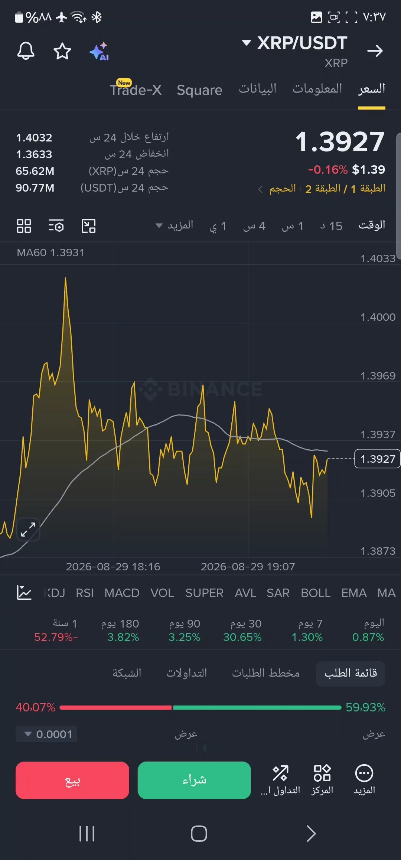401x860 pixels.
Task: Open the indicators chart-line icon
Action: (x=24, y=593)
